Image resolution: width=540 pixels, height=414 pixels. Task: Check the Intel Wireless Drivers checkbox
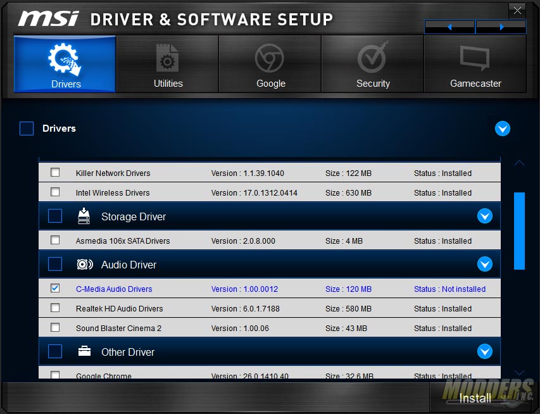point(55,192)
